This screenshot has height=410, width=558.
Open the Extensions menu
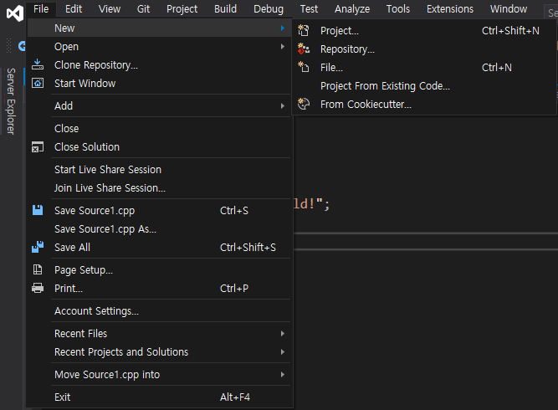[450, 9]
